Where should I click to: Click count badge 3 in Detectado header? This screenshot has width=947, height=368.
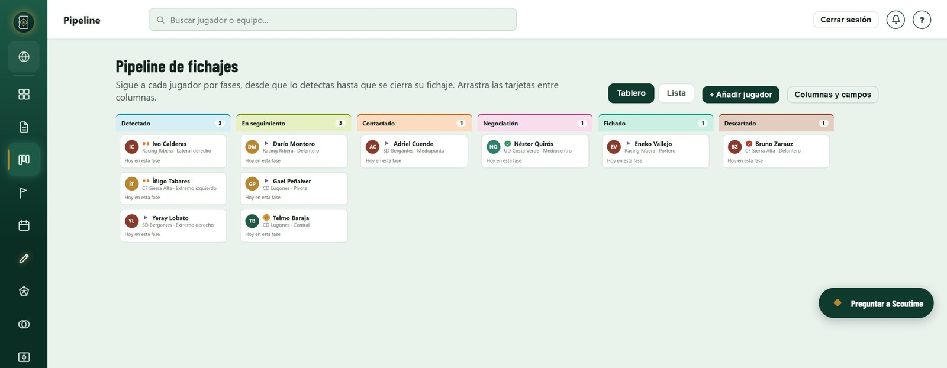point(220,123)
